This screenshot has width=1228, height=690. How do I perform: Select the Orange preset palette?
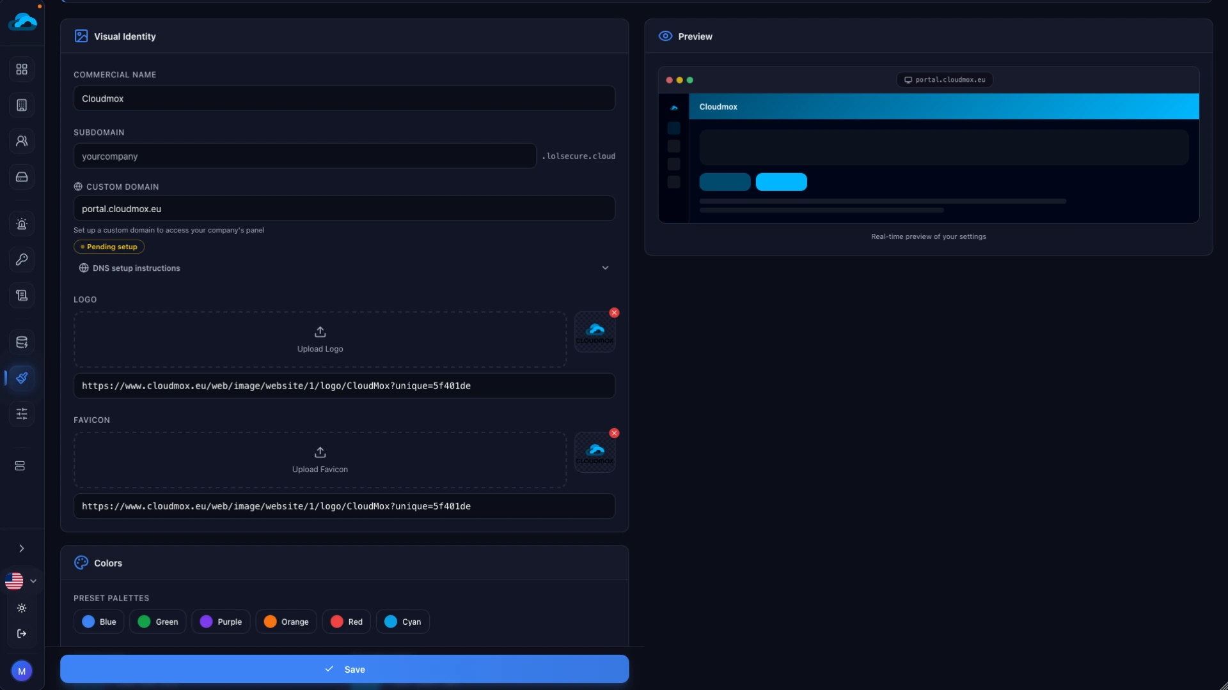(286, 622)
